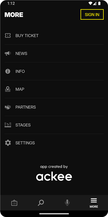
Task: Open the microphone artists tab
Action: point(67,203)
